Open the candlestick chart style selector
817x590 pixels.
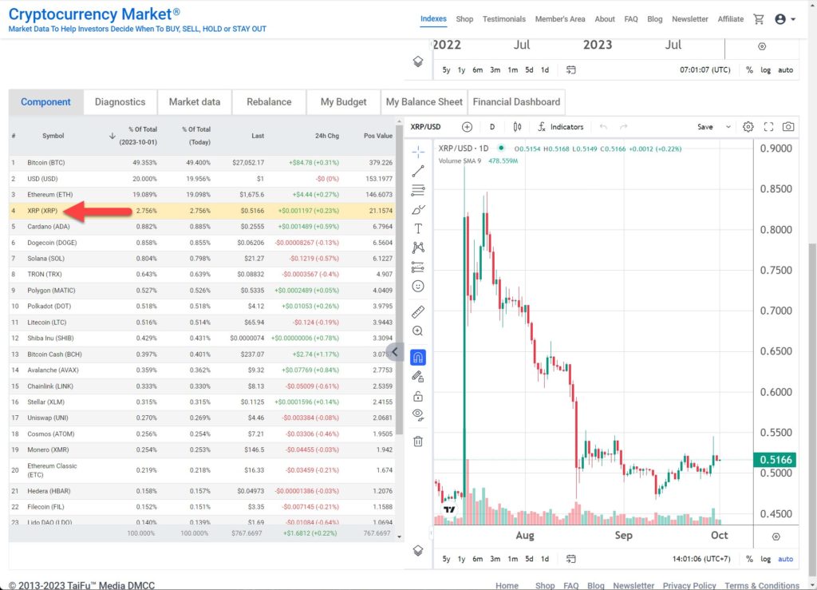517,127
